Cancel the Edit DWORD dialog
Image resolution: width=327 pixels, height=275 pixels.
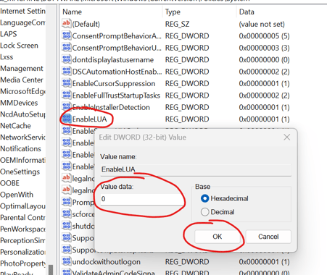click(268, 237)
